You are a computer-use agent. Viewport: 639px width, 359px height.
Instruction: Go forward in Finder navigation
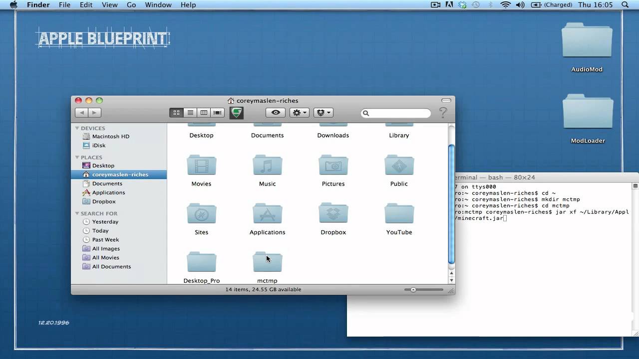tap(95, 113)
